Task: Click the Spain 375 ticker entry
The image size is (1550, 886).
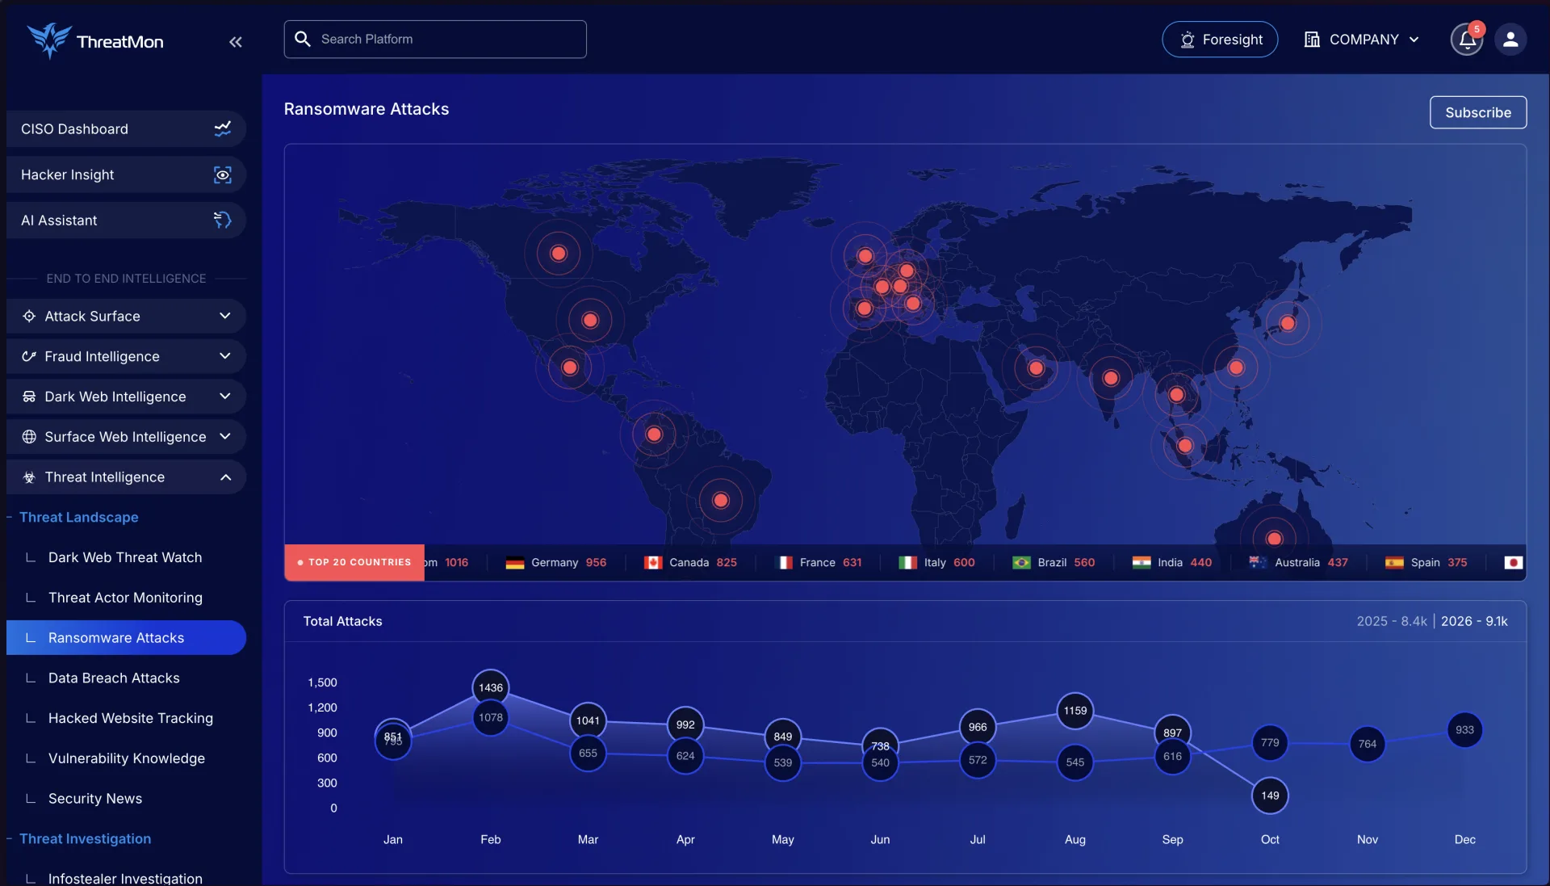Action: point(1426,563)
